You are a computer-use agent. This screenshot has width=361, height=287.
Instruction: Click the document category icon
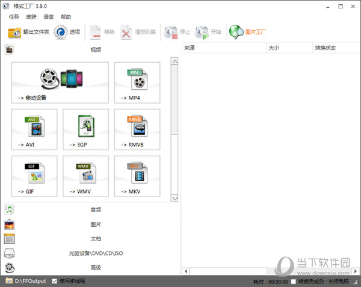click(x=9, y=239)
